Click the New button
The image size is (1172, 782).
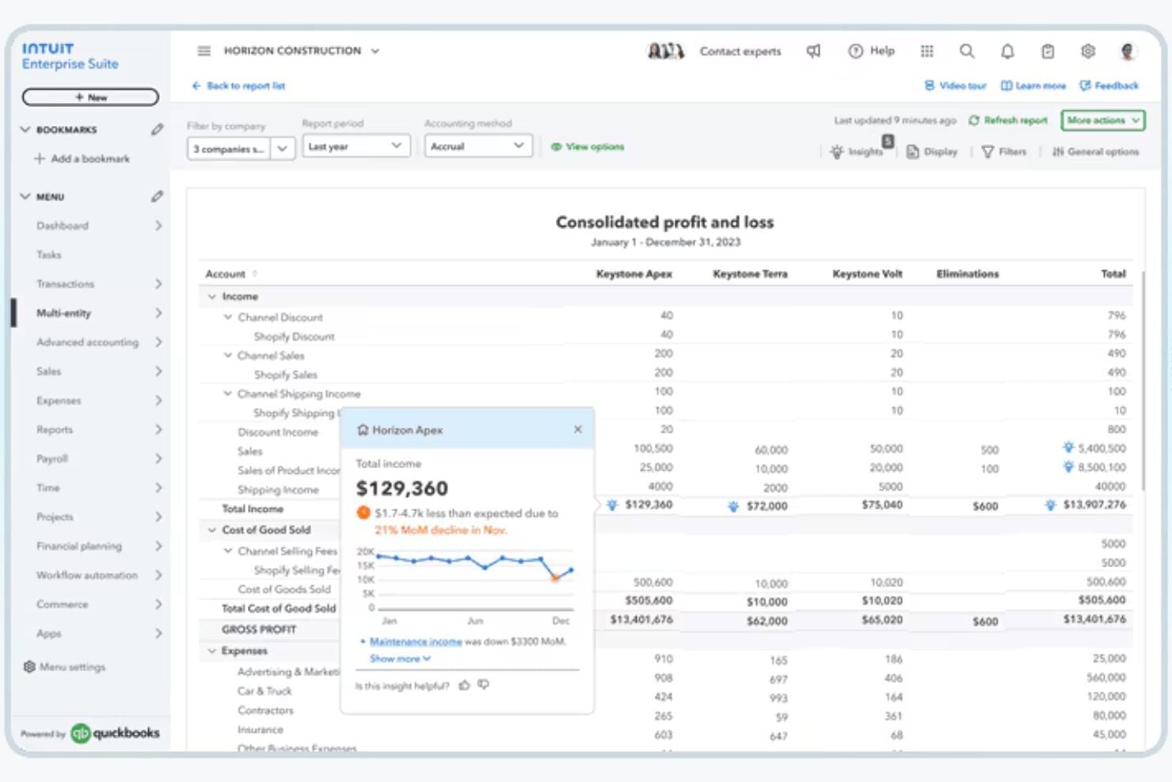coord(89,97)
